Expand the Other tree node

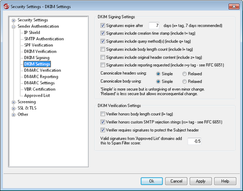(x=14, y=115)
